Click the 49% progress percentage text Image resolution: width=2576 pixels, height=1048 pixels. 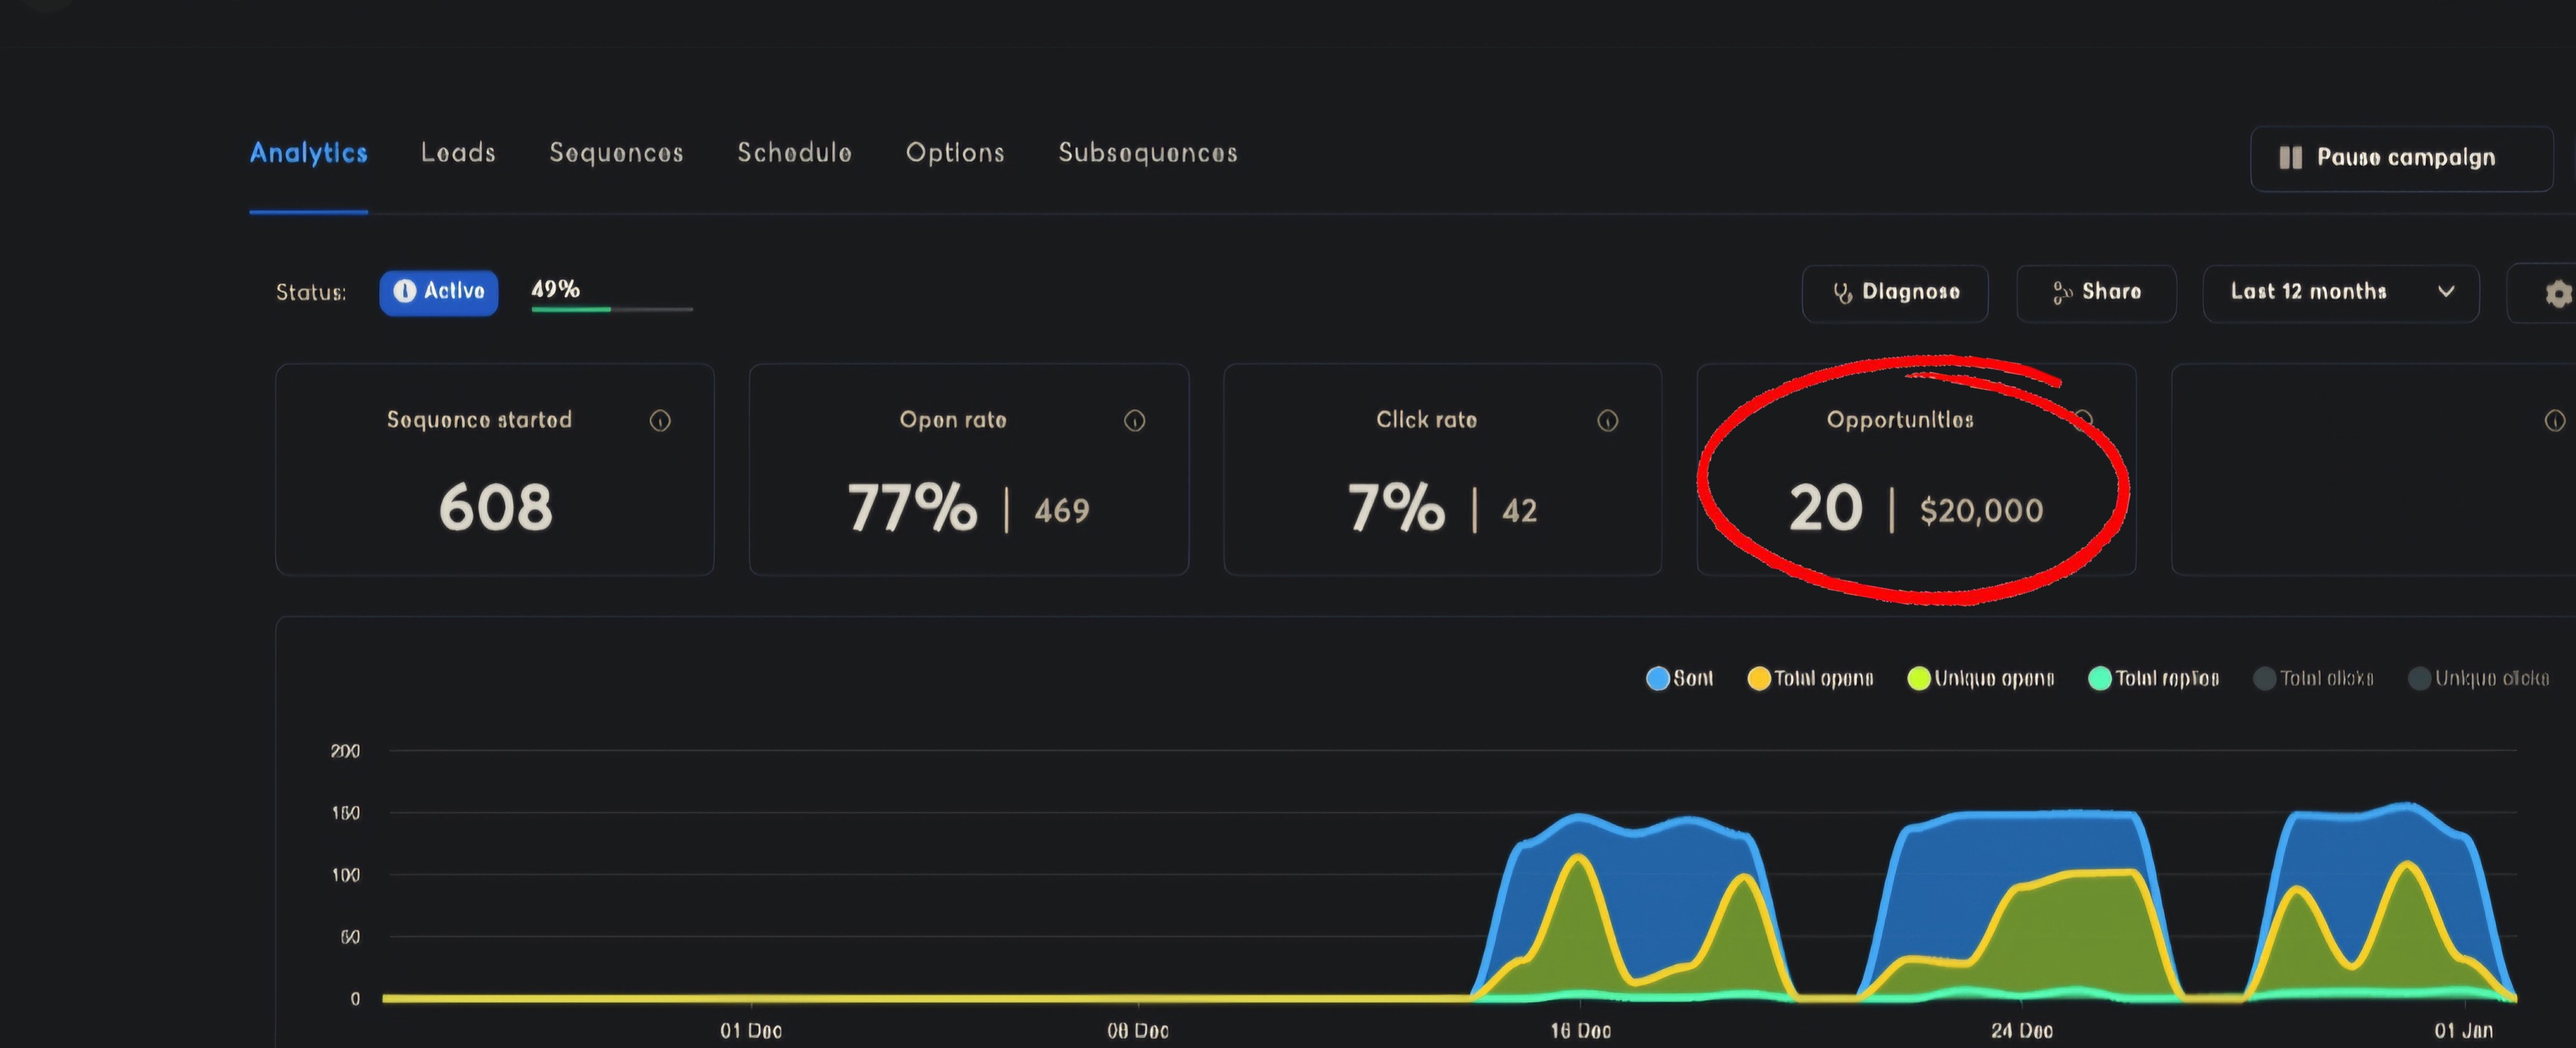click(555, 289)
